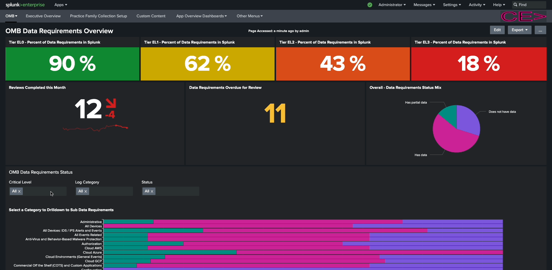Viewport: 552px width, 270px height.
Task: Open the Export dropdown button
Action: tap(519, 30)
